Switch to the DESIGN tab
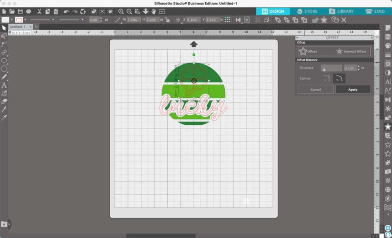This screenshot has height=238, width=392. pos(273,11)
